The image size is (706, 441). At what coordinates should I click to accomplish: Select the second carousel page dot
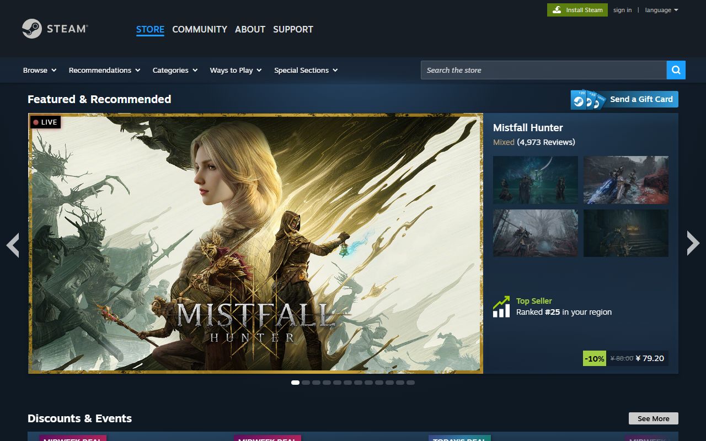tap(306, 382)
